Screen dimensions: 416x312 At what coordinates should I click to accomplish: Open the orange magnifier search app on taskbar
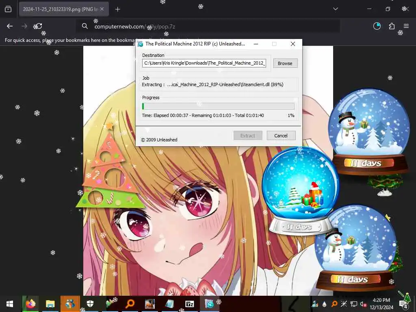click(130, 304)
